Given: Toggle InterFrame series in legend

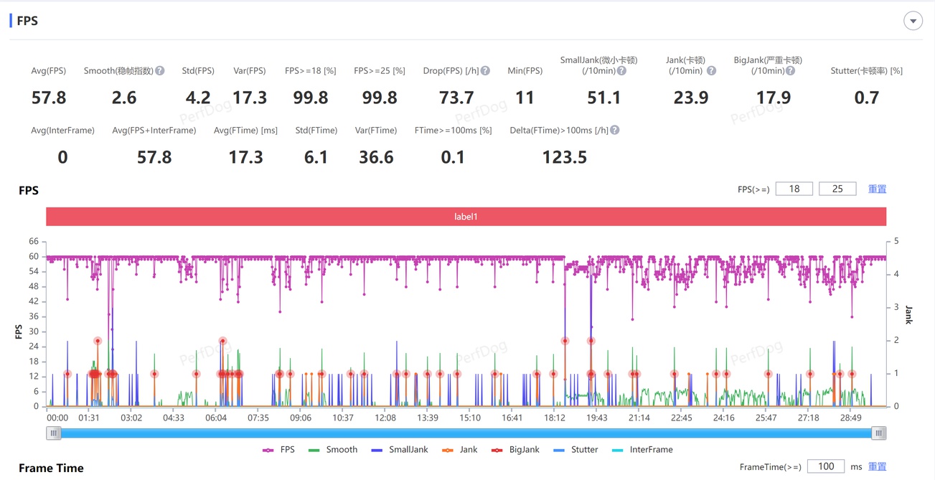Looking at the screenshot, I should tap(643, 450).
